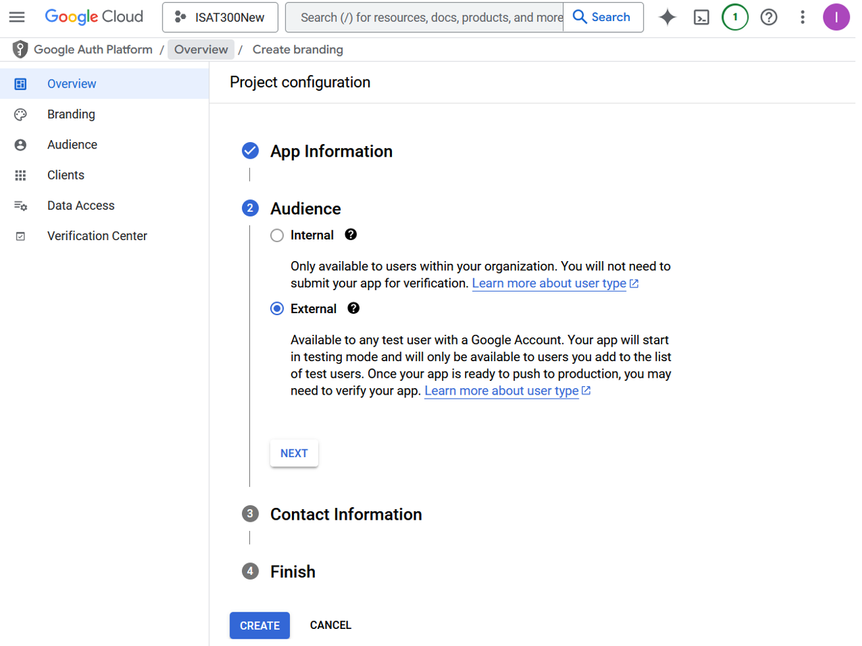Click the CANCEL button
862x646 pixels.
pos(331,626)
